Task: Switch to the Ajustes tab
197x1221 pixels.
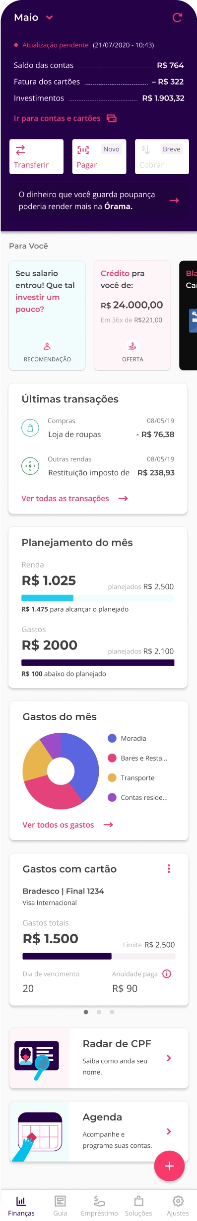Action: (178, 1206)
